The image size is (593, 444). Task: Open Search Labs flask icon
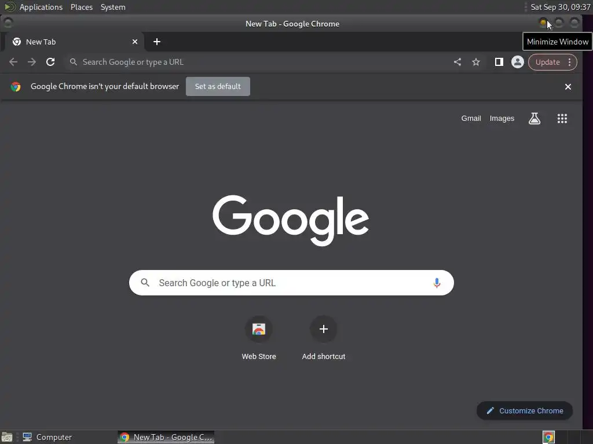(x=535, y=119)
